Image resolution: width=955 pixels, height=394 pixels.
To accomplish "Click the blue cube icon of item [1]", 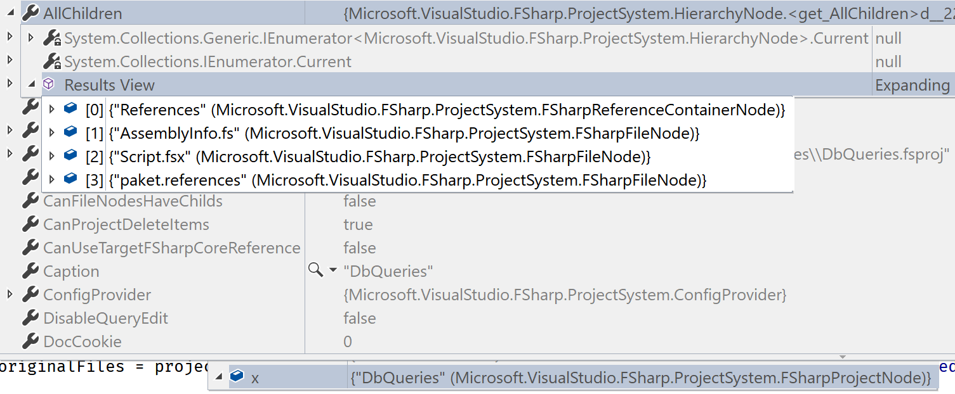I will pos(70,132).
